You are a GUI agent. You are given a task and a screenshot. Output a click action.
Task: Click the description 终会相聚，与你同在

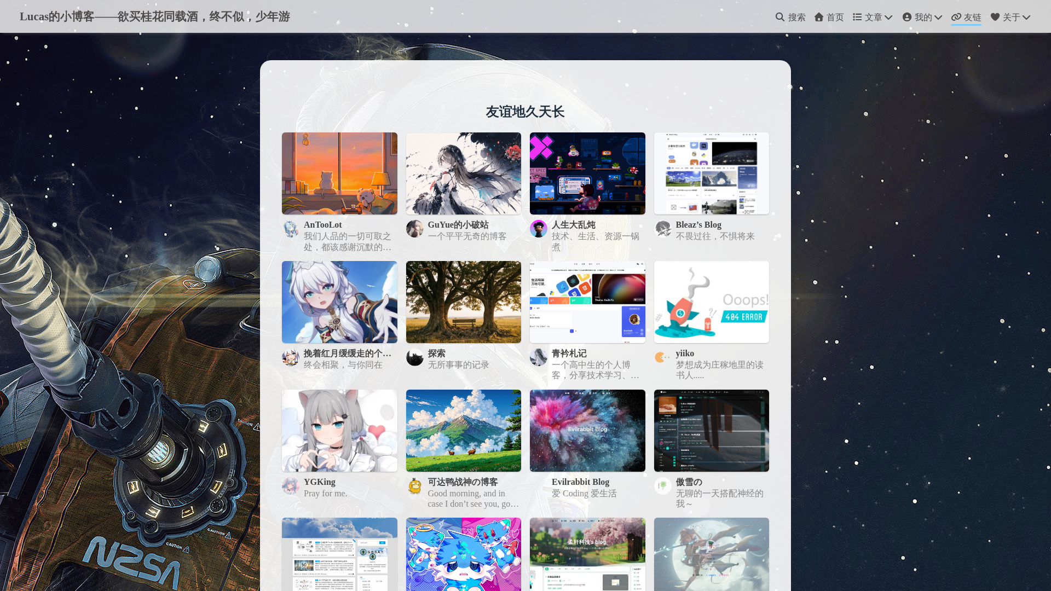(x=343, y=365)
